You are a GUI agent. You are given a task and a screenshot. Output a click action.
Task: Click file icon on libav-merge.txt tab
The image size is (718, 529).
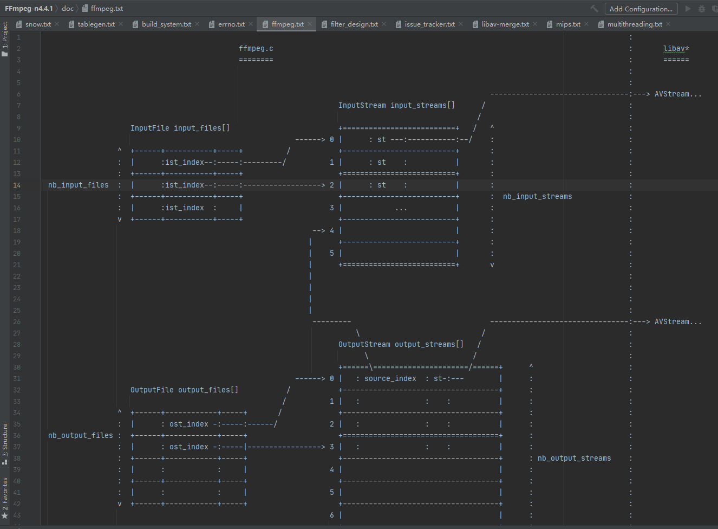click(x=475, y=24)
